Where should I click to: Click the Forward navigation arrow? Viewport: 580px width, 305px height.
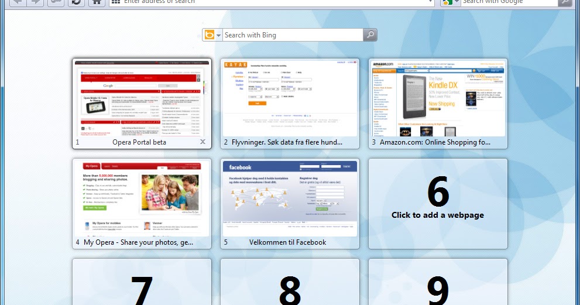coord(35,2)
